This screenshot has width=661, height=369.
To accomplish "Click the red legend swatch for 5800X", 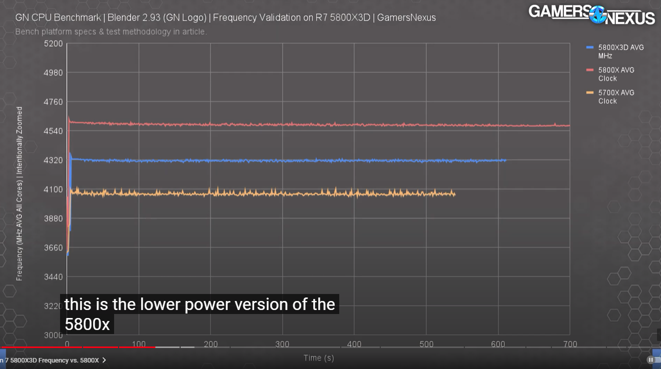I will pyautogui.click(x=590, y=70).
